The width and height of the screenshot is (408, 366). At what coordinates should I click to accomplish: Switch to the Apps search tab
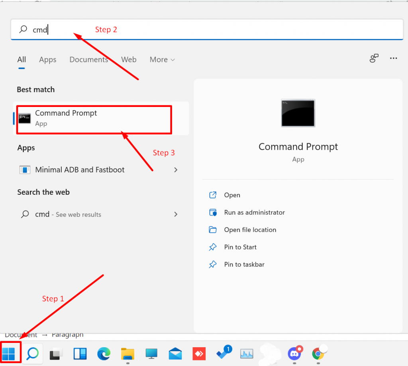[47, 59]
